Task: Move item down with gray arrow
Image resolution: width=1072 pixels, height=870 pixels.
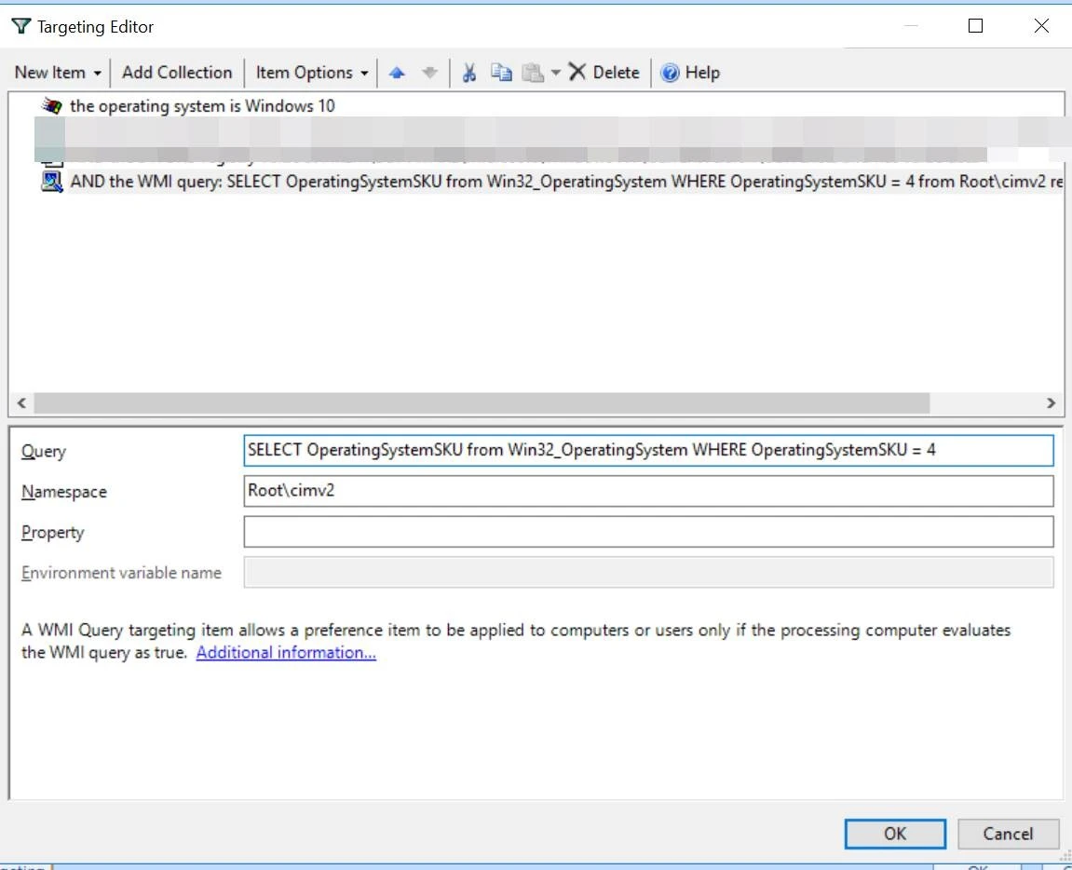Action: click(429, 73)
